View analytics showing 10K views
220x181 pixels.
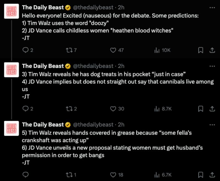[157, 50]
